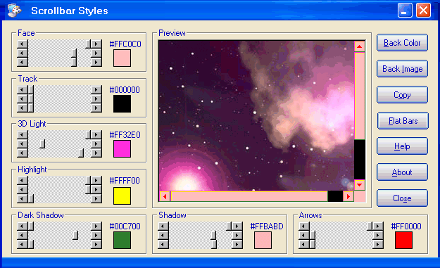Click the preview vertical scrollbar pink thumb
The height and width of the screenshot is (268, 440).
click(x=360, y=96)
